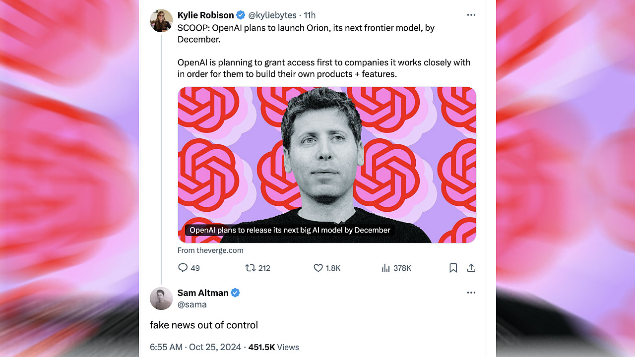Click Sam Altman's blue verified badge
This screenshot has width=635, height=357.
(236, 293)
